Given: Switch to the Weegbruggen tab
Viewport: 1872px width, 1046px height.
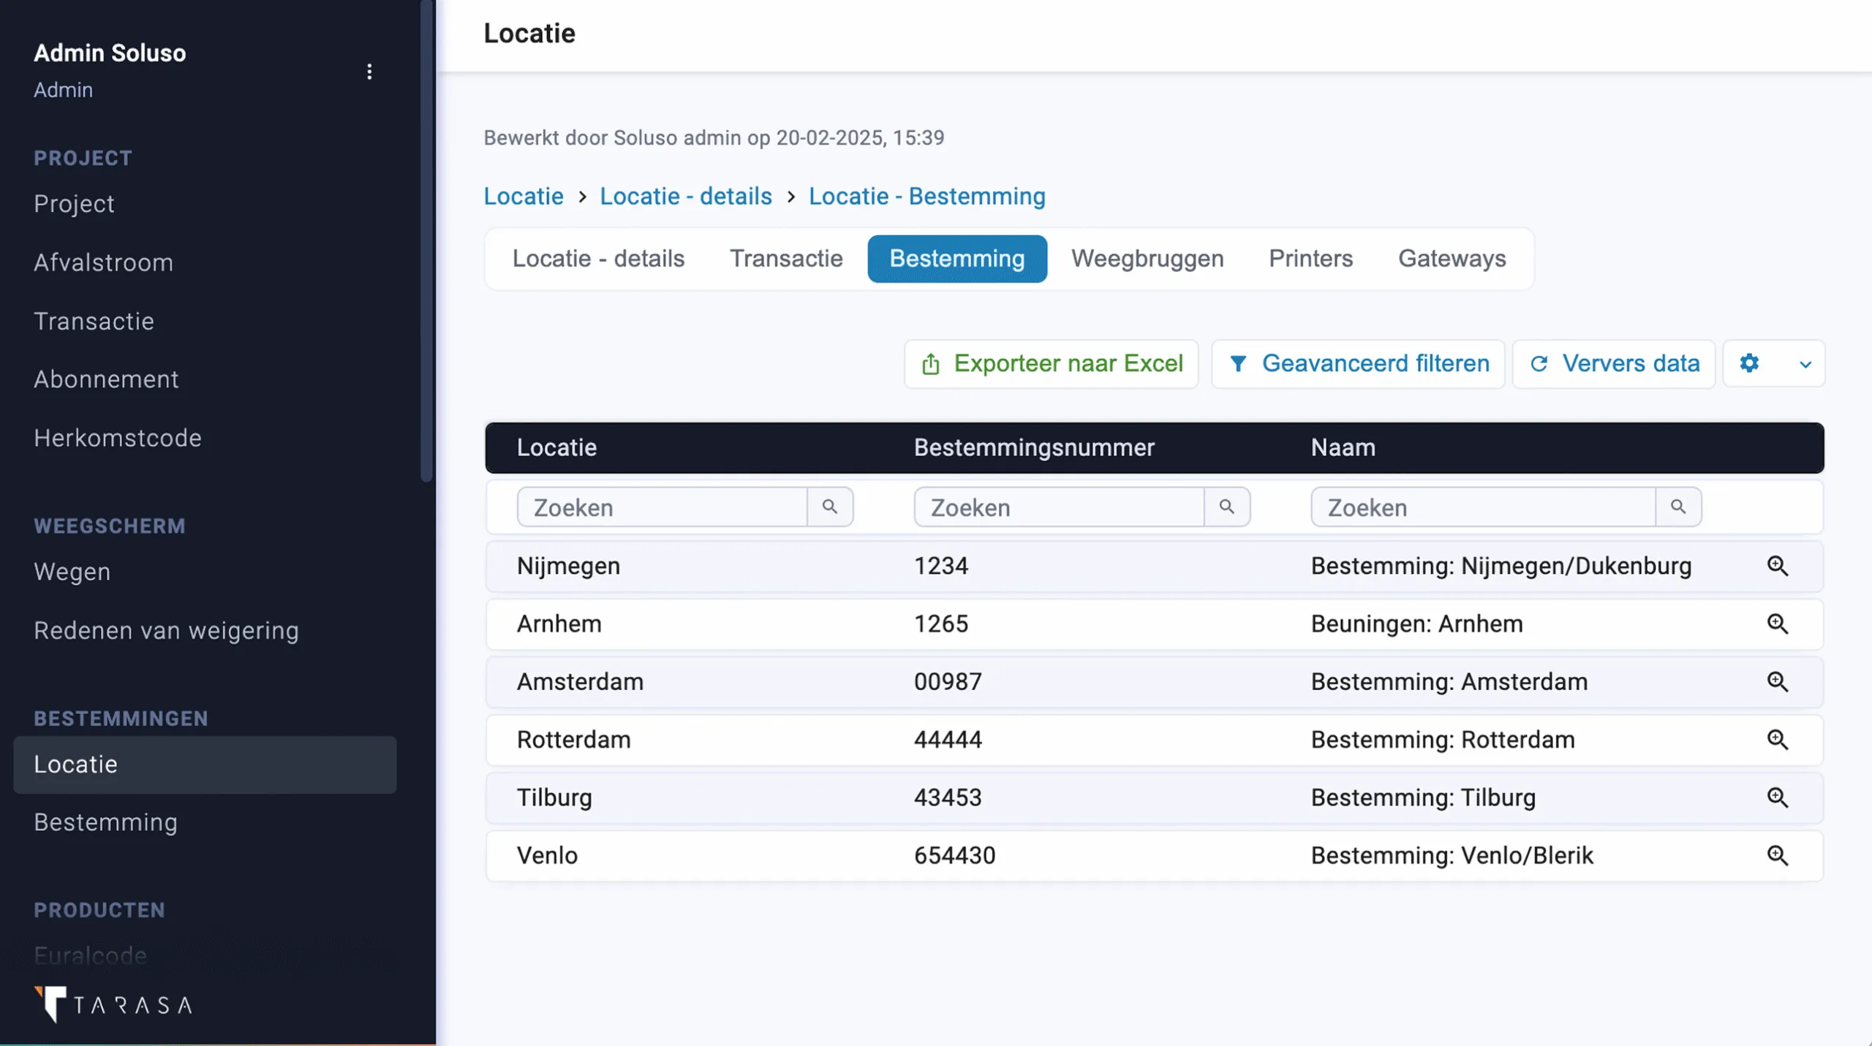Looking at the screenshot, I should [1147, 259].
